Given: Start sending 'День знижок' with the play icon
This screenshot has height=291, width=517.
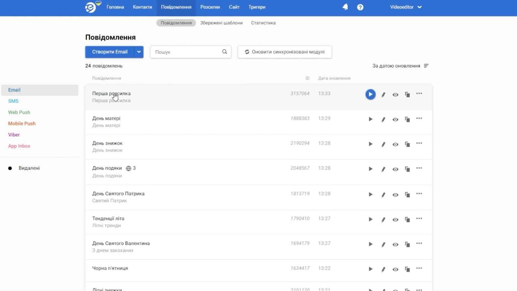Looking at the screenshot, I should pyautogui.click(x=371, y=144).
